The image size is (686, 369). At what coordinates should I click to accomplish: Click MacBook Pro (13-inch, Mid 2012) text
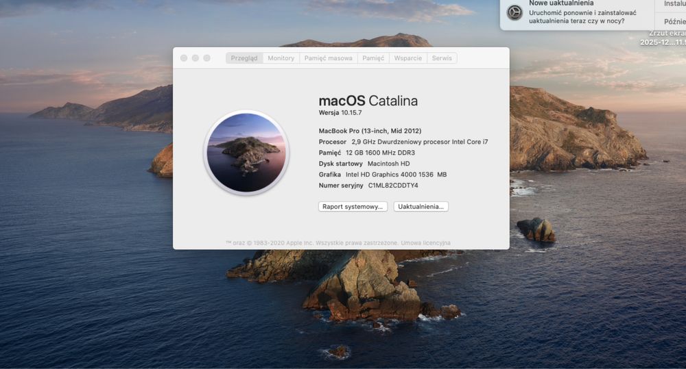pyautogui.click(x=370, y=131)
